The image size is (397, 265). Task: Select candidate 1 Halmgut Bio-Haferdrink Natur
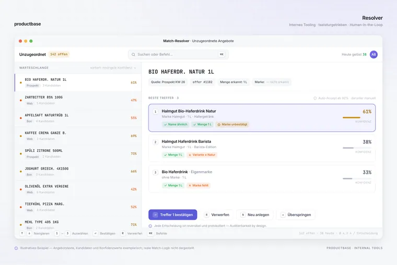(x=262, y=117)
